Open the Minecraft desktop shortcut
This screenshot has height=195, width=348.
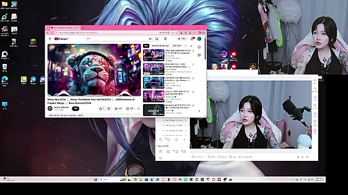(x=33, y=42)
